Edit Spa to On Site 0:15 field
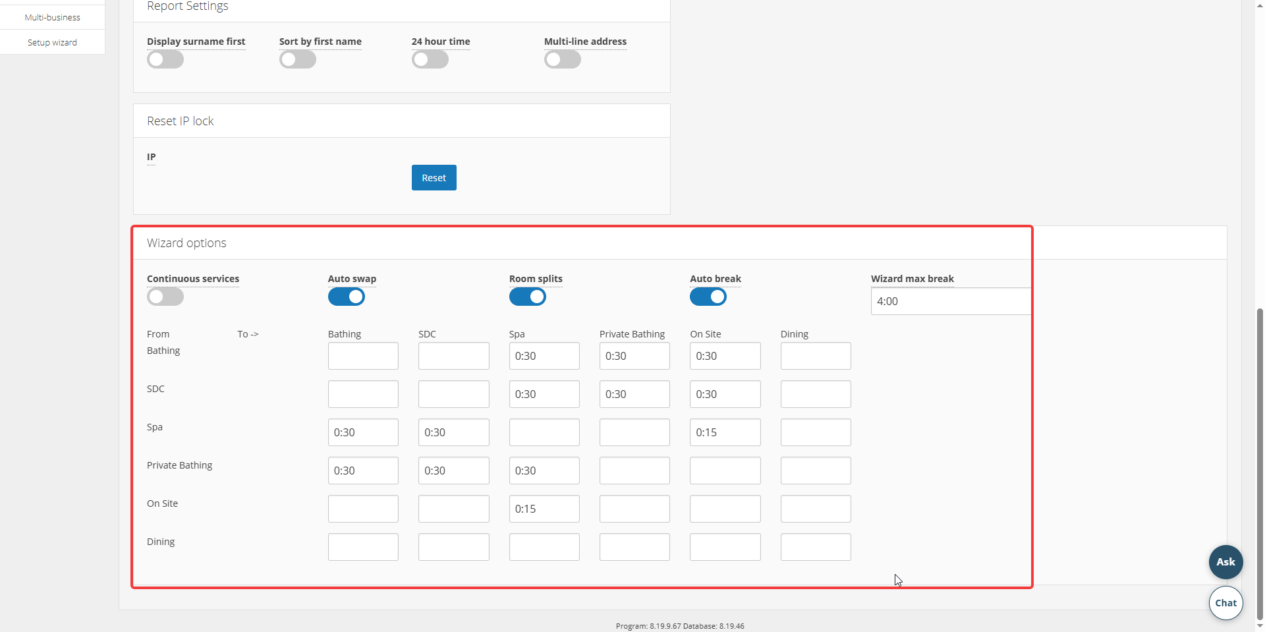The width and height of the screenshot is (1265, 632). tap(725, 432)
